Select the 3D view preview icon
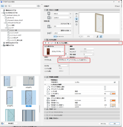 [x=76, y=19]
